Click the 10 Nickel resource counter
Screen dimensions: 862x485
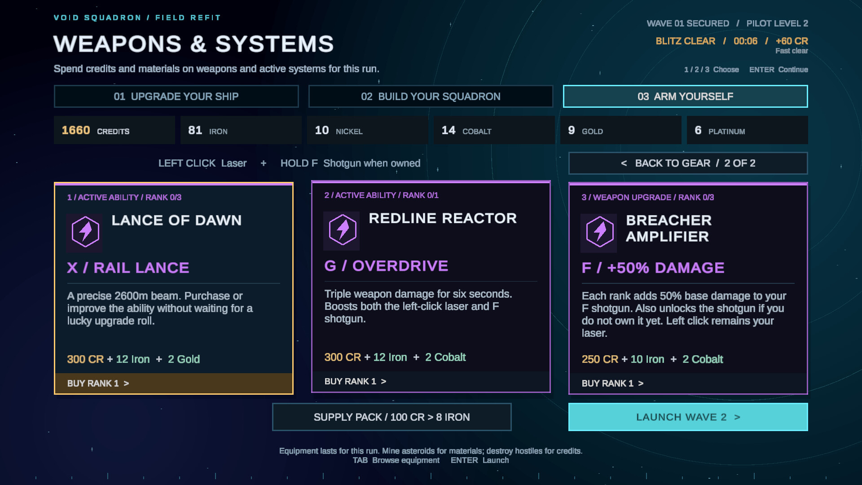[367, 130]
